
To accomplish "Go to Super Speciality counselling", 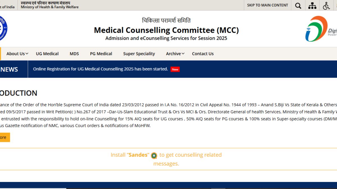I will click(x=139, y=53).
